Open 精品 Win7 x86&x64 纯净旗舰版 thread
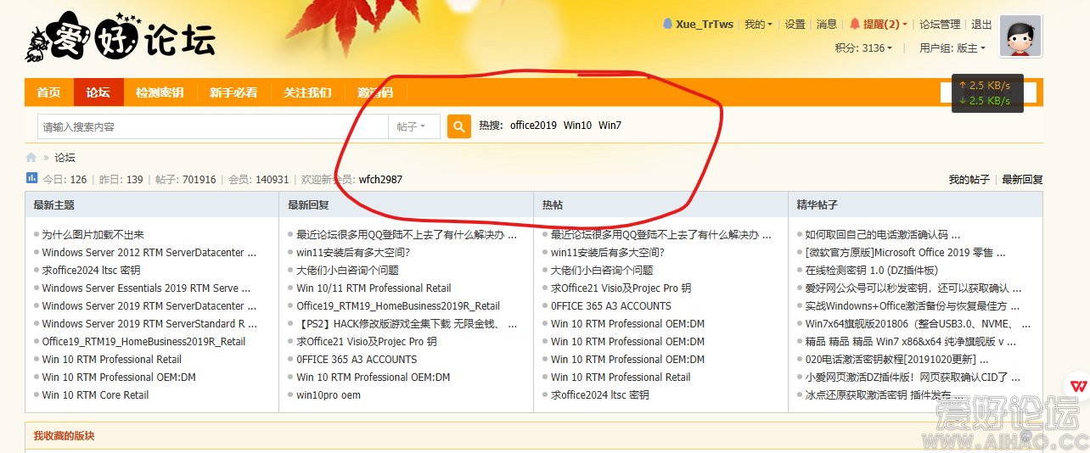1090x453 pixels. pyautogui.click(x=911, y=342)
